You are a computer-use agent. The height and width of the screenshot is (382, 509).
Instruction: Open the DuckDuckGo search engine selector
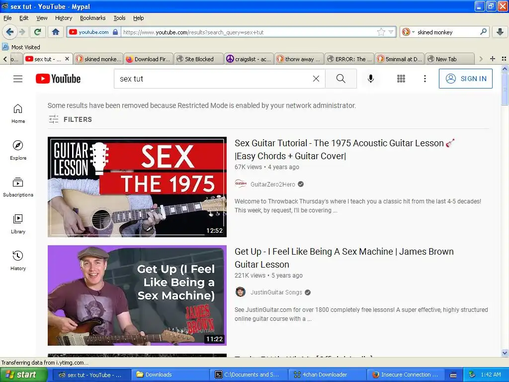[x=408, y=32]
